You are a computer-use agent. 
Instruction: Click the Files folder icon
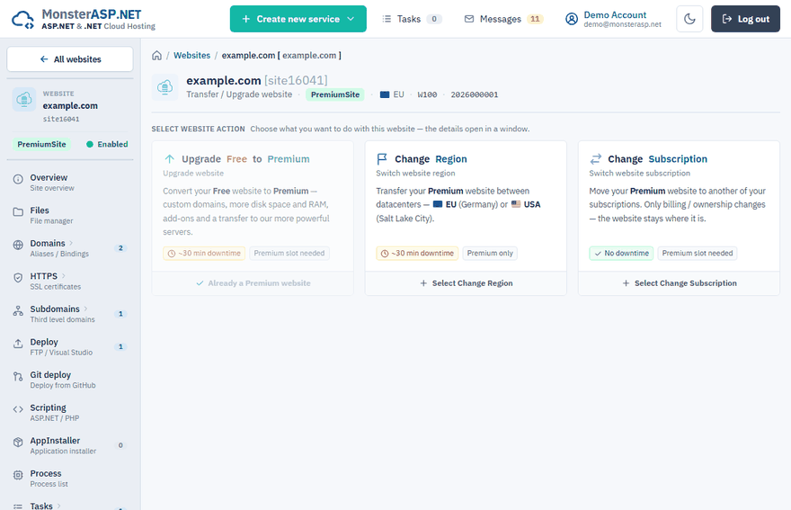point(18,212)
